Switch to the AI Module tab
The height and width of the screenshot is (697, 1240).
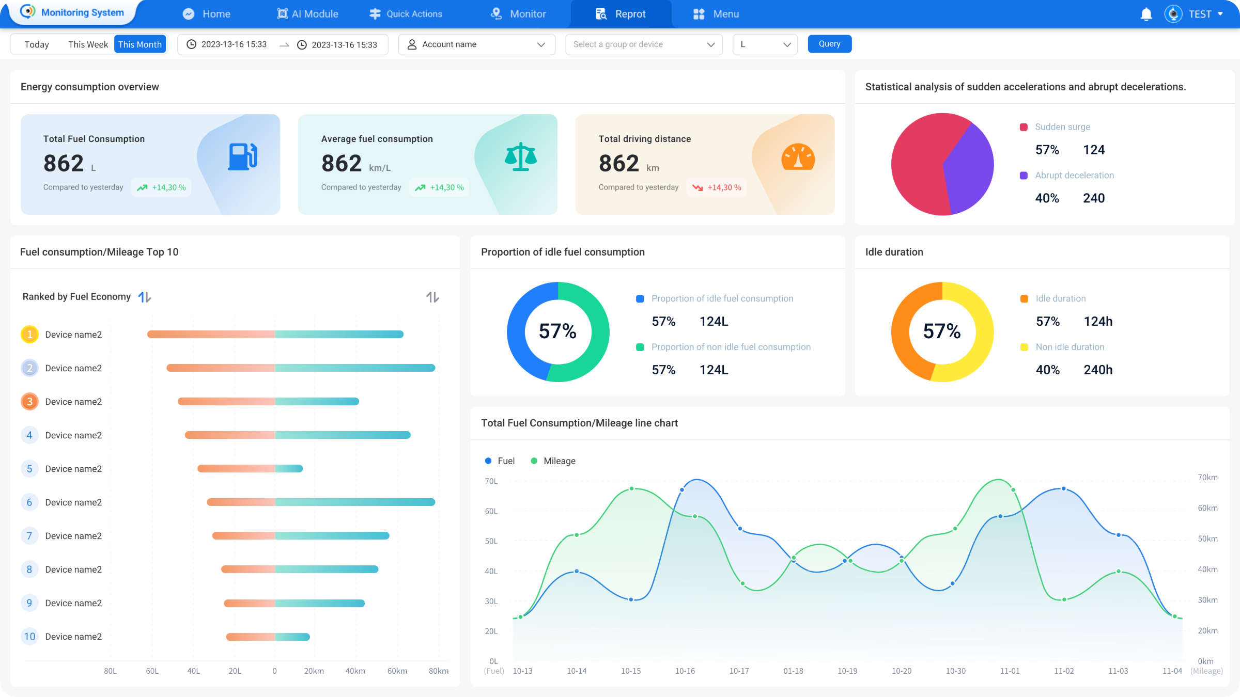308,14
